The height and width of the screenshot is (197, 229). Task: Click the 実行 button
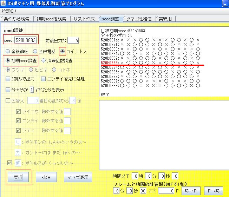(18, 177)
